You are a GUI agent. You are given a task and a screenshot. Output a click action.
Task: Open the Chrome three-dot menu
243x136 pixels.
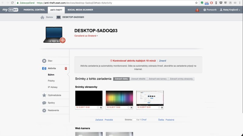pyautogui.click(x=239, y=3)
